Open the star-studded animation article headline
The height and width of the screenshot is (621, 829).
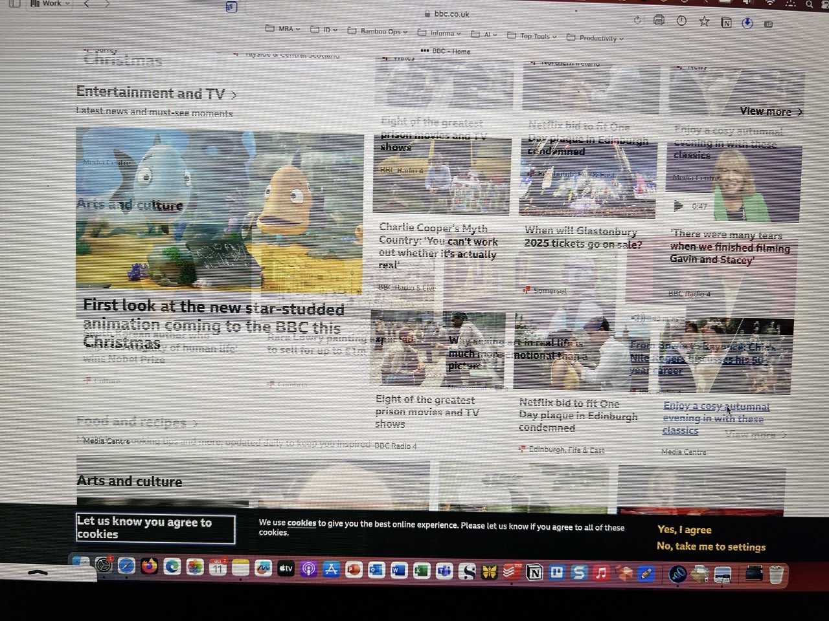pyautogui.click(x=213, y=323)
